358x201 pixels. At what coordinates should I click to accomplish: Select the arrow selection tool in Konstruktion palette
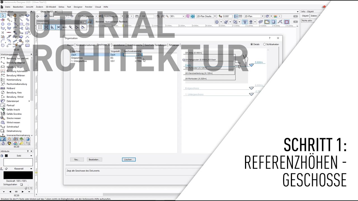[x=3, y=16]
